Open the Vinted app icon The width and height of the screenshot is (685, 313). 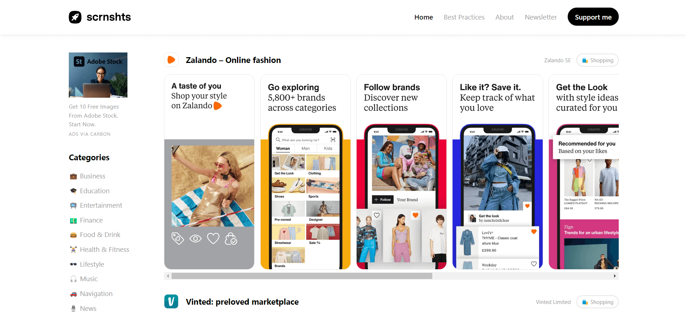click(x=171, y=301)
